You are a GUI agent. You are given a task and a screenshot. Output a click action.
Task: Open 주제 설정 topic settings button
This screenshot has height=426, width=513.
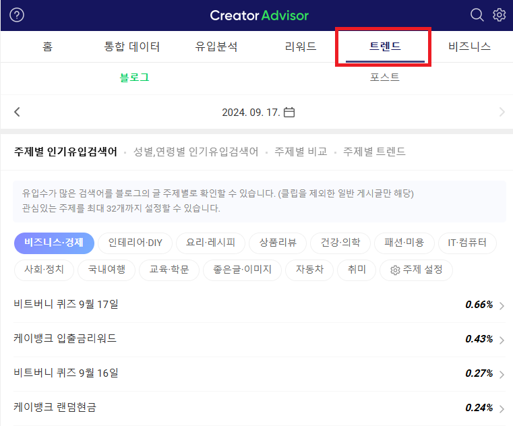point(416,270)
